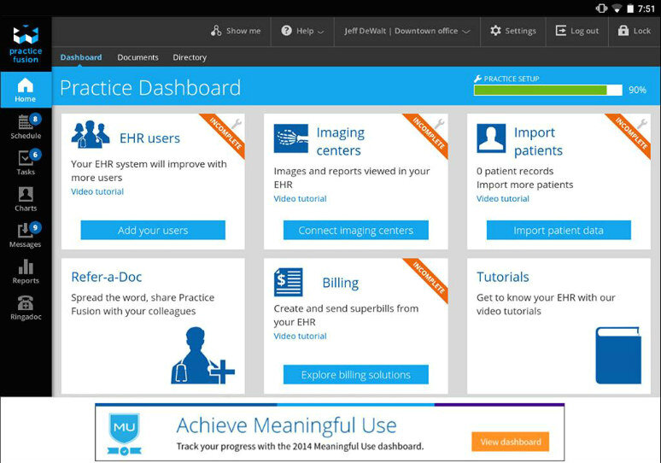Launch Ringadoc from the sidebar

coord(26,308)
